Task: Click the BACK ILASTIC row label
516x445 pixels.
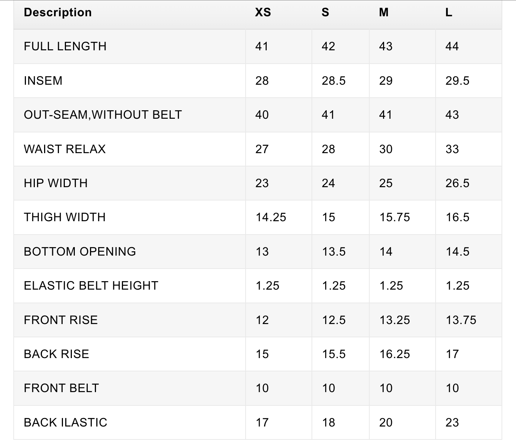Action: point(66,423)
